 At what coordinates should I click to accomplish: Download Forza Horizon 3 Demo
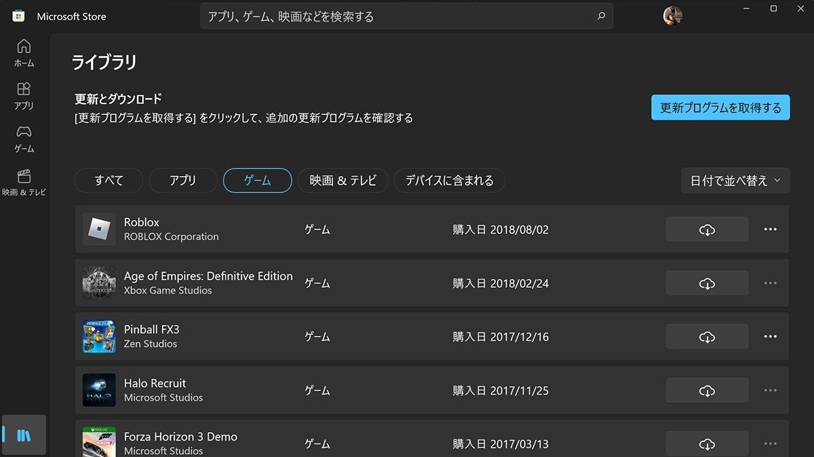pyautogui.click(x=707, y=444)
